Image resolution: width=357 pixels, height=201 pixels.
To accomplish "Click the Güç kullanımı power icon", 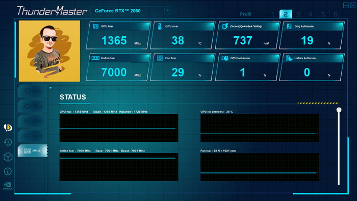I will [289, 27].
